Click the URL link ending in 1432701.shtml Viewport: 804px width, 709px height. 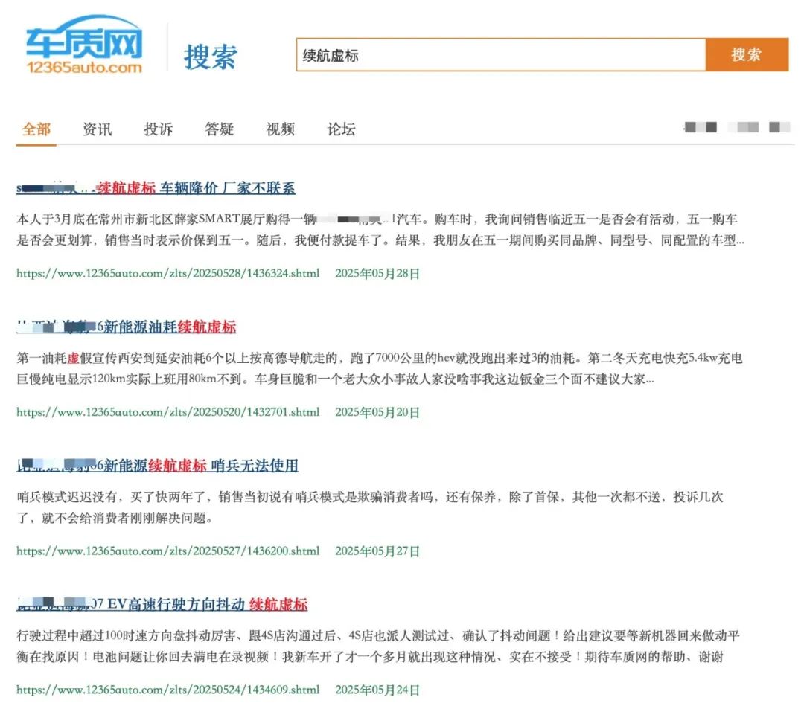[x=167, y=412]
